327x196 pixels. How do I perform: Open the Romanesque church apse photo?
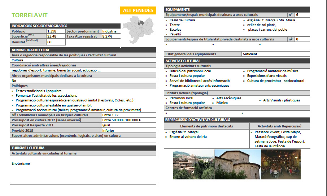(238, 164)
